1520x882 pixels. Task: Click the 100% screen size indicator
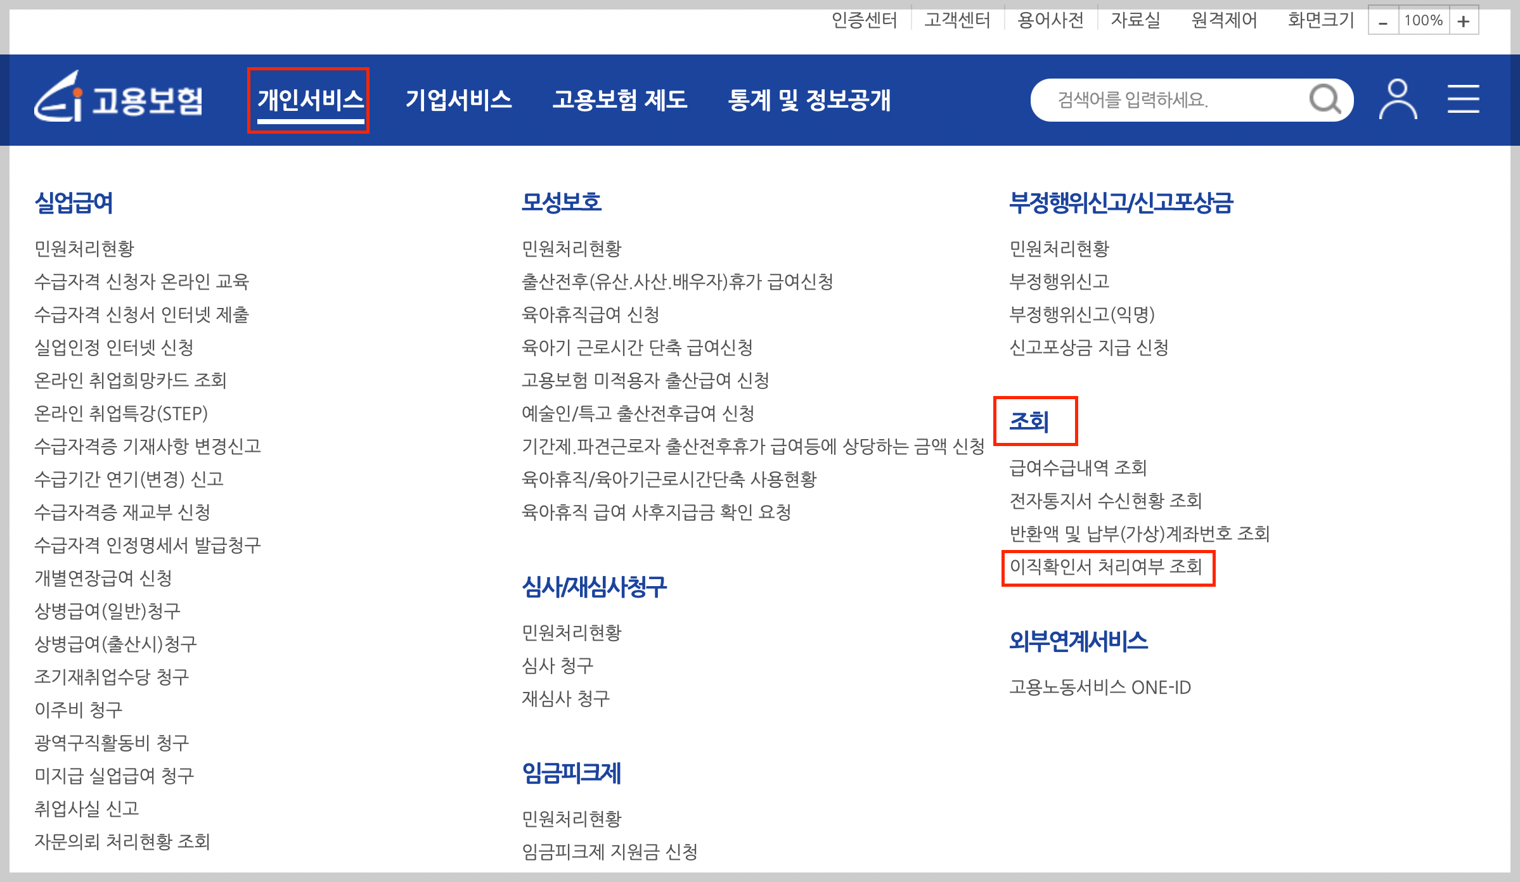point(1424,20)
